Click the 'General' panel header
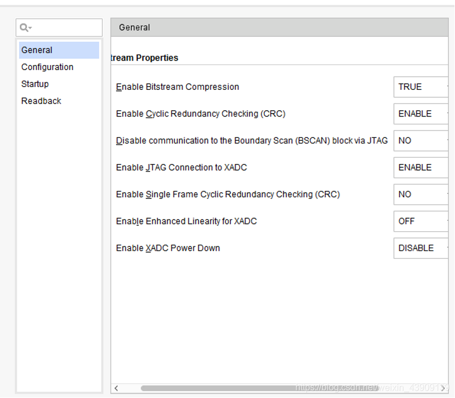Screen dimensions: 455x398 pos(280,28)
